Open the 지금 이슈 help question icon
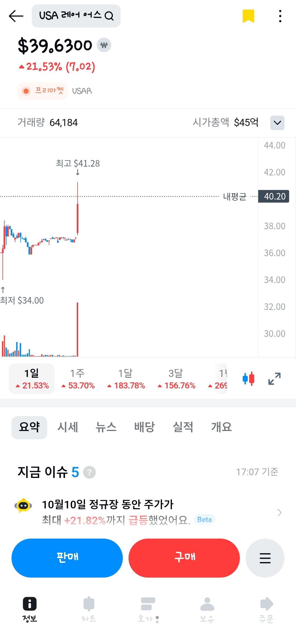 coord(89,472)
